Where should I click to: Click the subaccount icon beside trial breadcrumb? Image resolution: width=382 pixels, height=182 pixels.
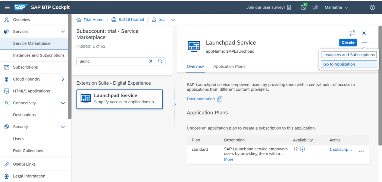154,20
